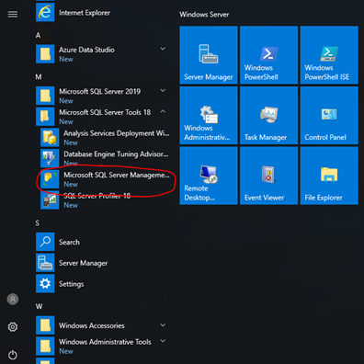Open Database Engine Tuning Advisor icon

[50, 158]
